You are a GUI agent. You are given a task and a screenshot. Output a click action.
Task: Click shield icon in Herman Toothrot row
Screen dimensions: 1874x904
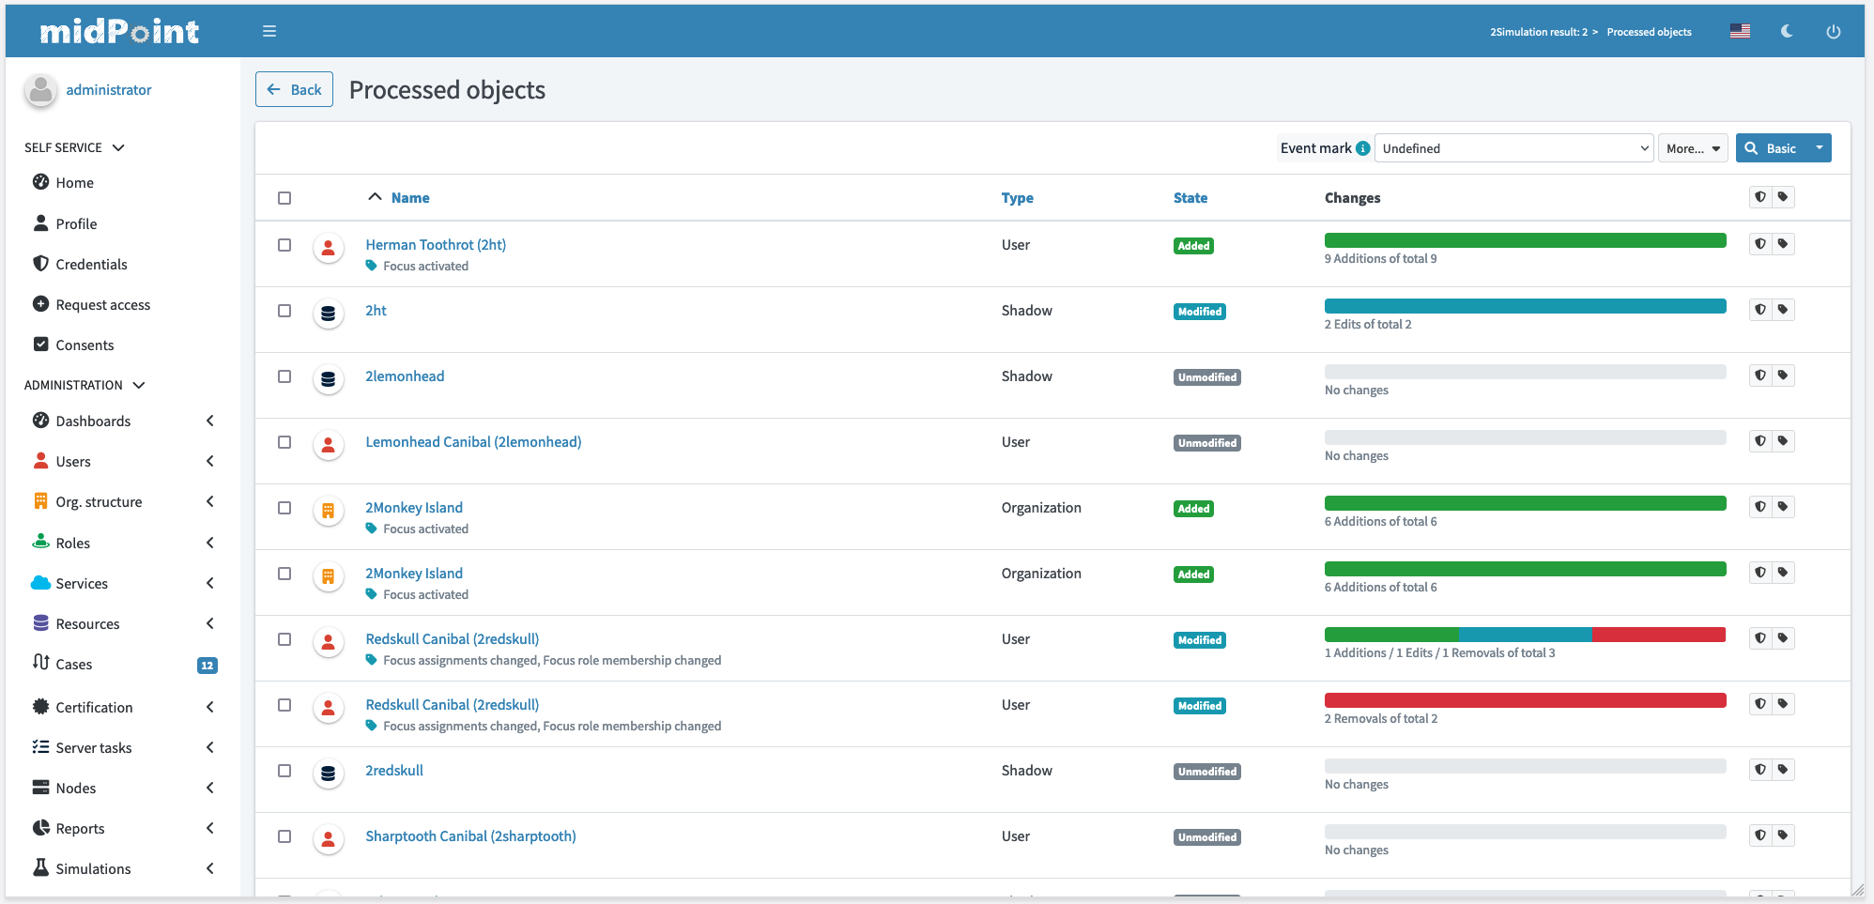1760,244
